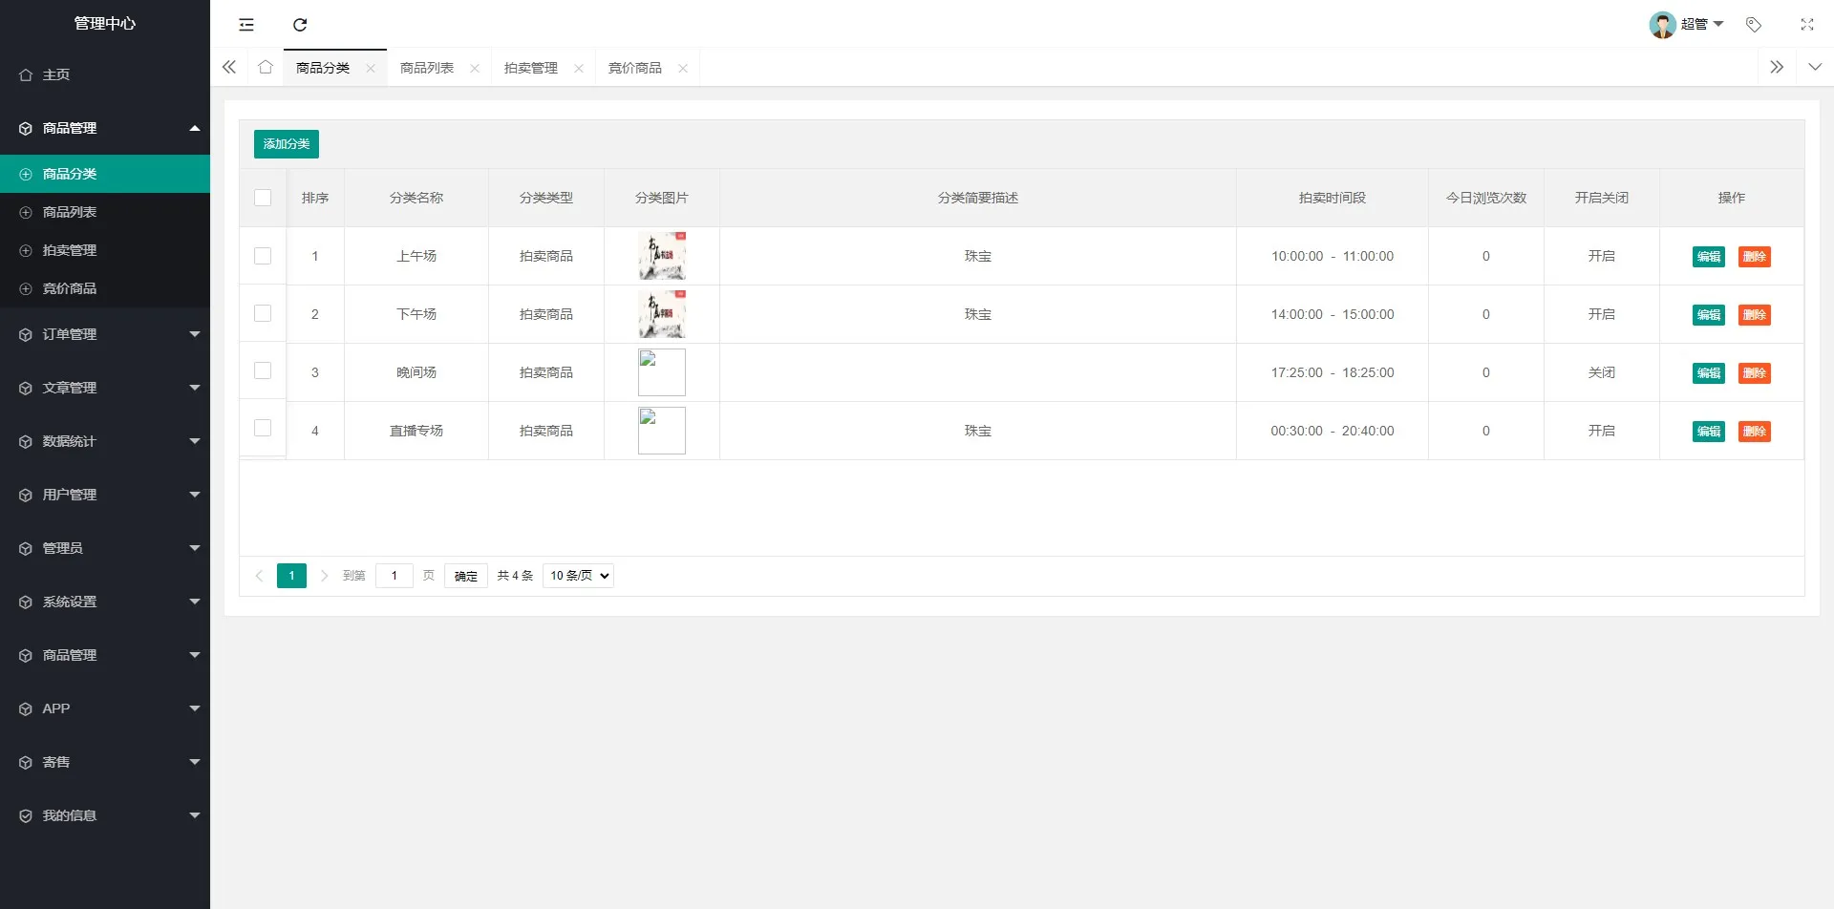Close the 商品列表 tab
The height and width of the screenshot is (909, 1834).
[475, 68]
